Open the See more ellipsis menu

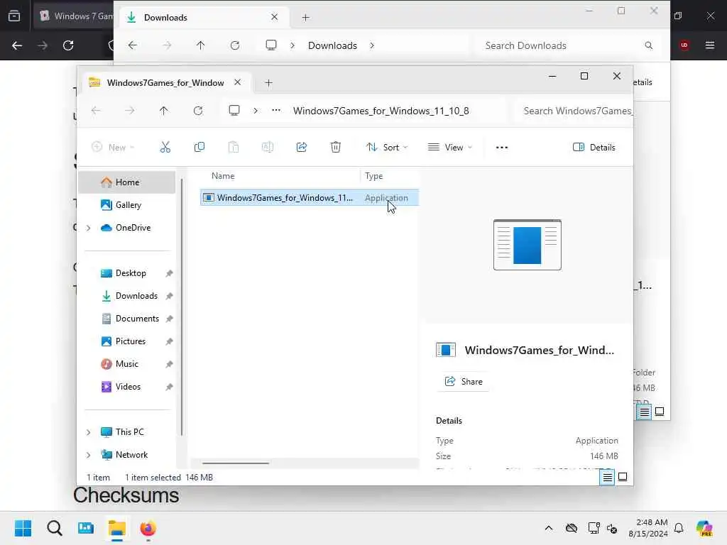coord(502,148)
